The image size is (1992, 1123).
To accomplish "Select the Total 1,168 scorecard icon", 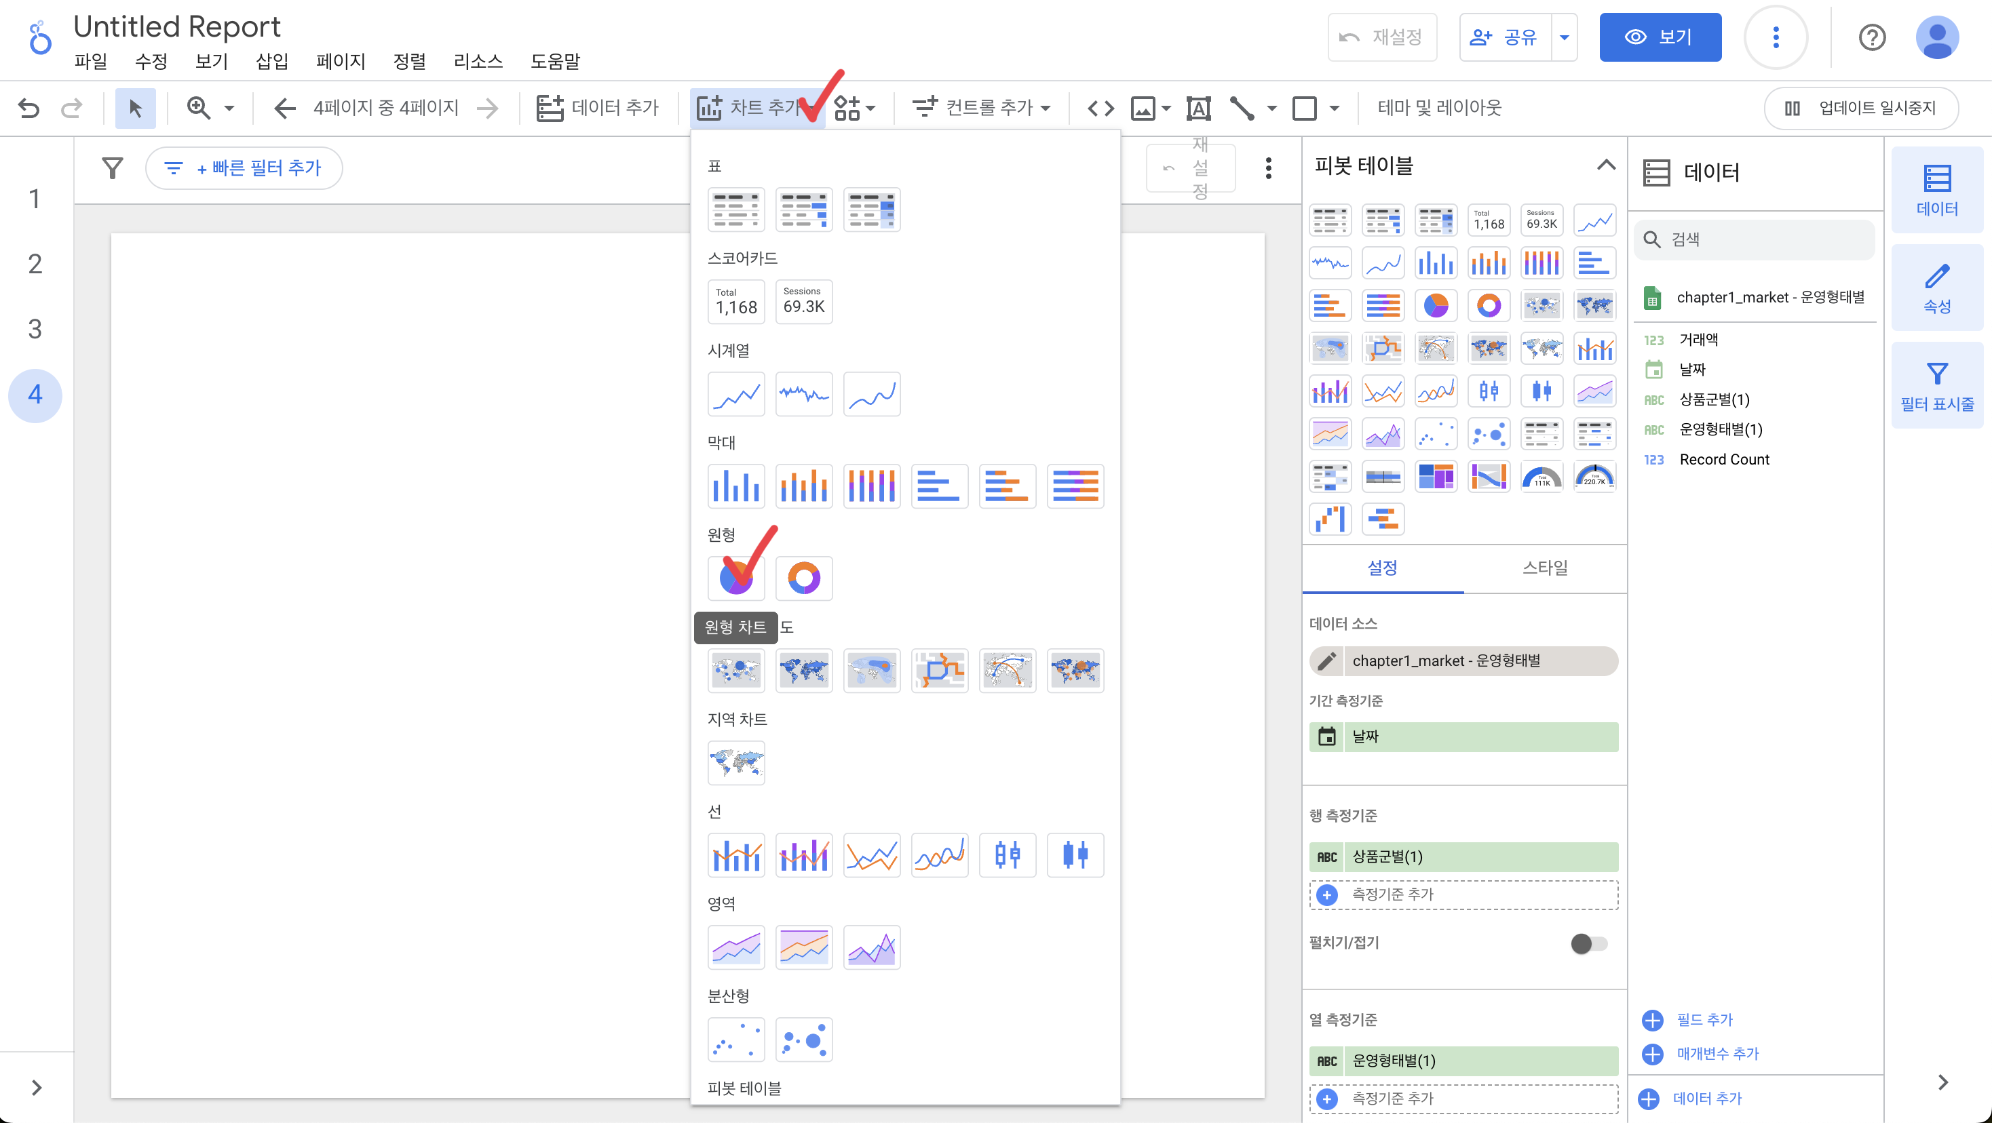I will click(735, 301).
